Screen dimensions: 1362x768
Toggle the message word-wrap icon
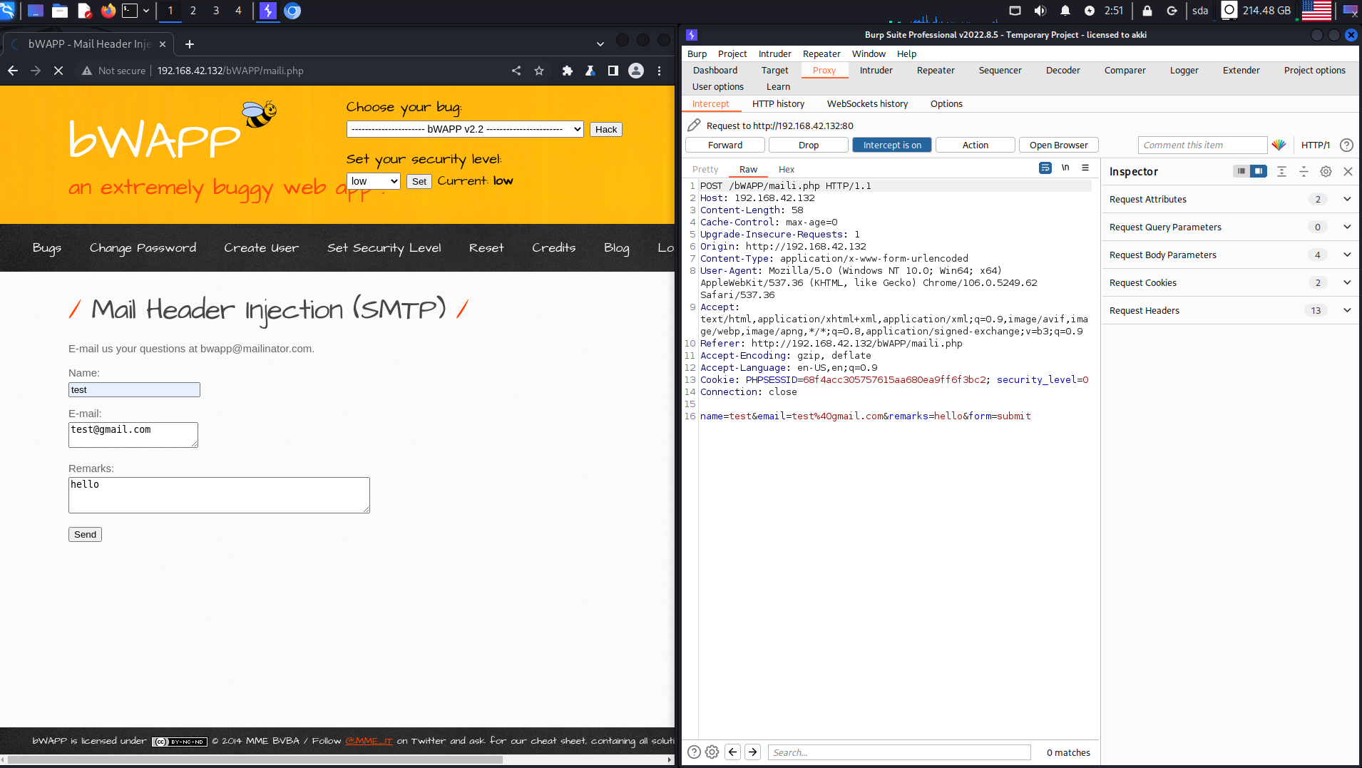(1045, 168)
